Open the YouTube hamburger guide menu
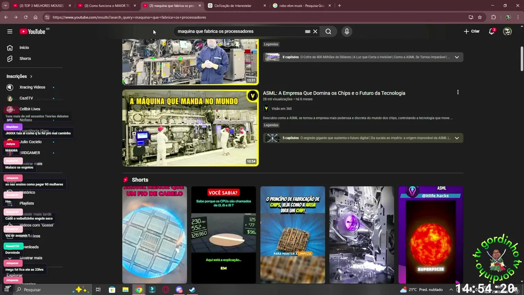Screen dimensions: 524x295 pyautogui.click(x=10, y=32)
